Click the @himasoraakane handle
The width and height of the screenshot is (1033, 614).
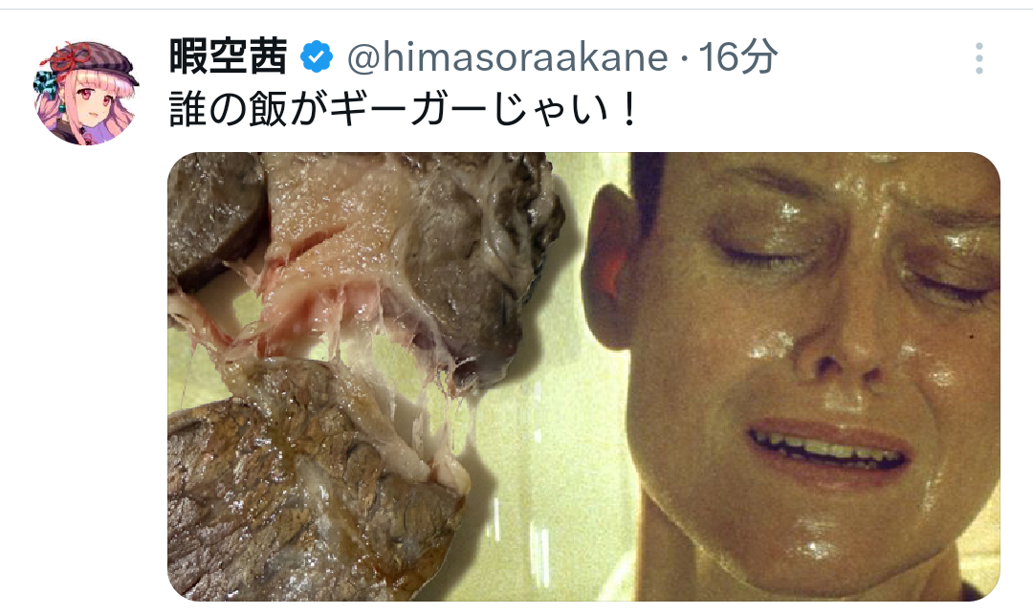click(507, 57)
